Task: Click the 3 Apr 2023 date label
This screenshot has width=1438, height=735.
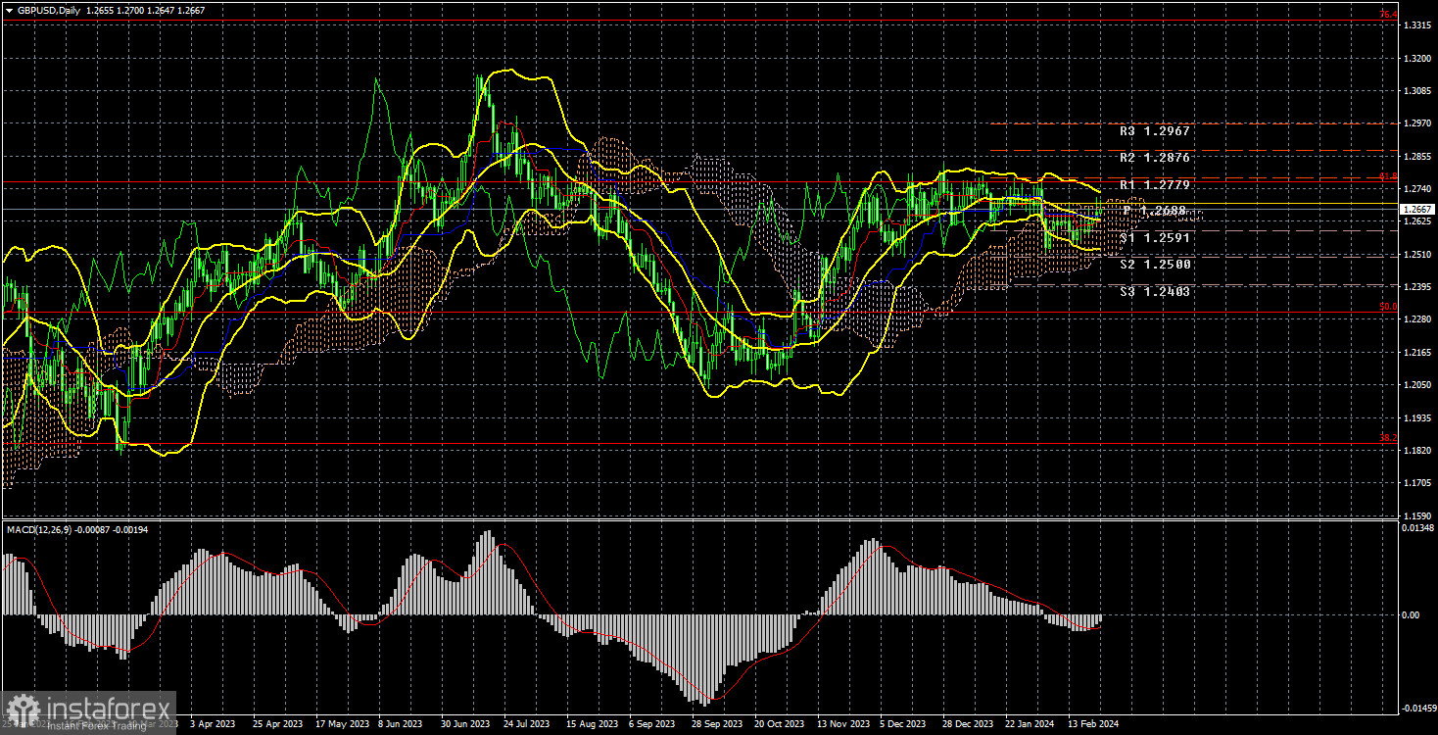Action: click(214, 724)
